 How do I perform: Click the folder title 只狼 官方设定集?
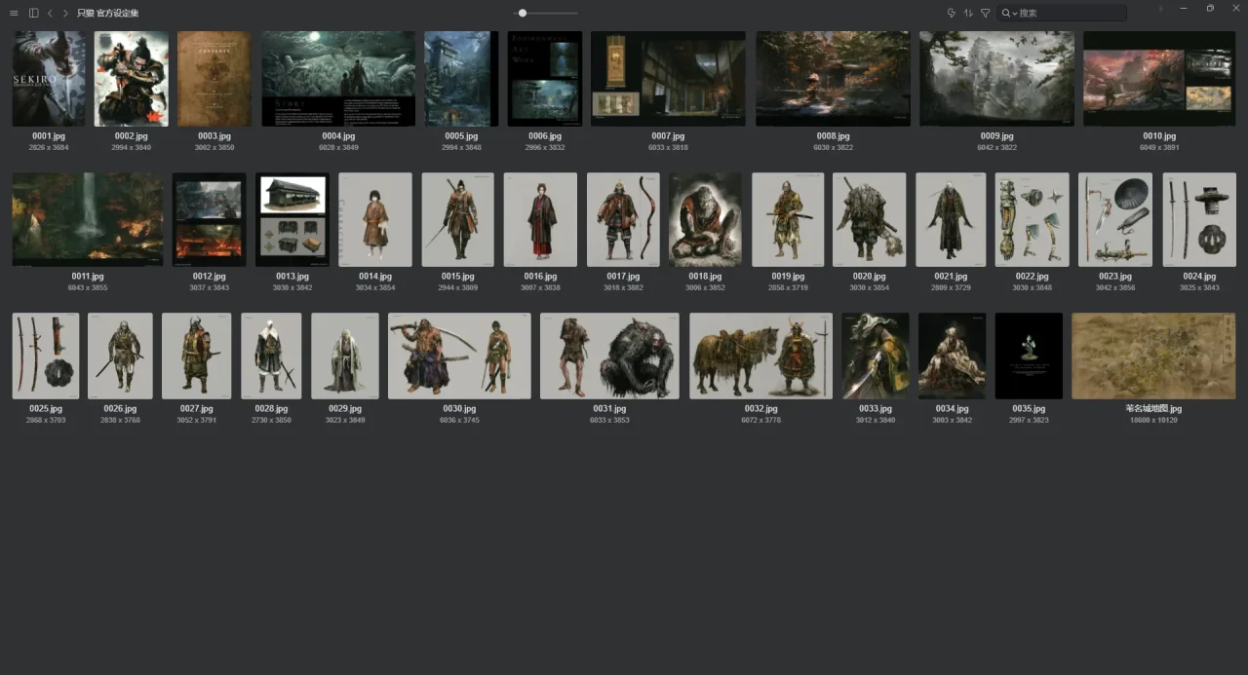(x=108, y=13)
